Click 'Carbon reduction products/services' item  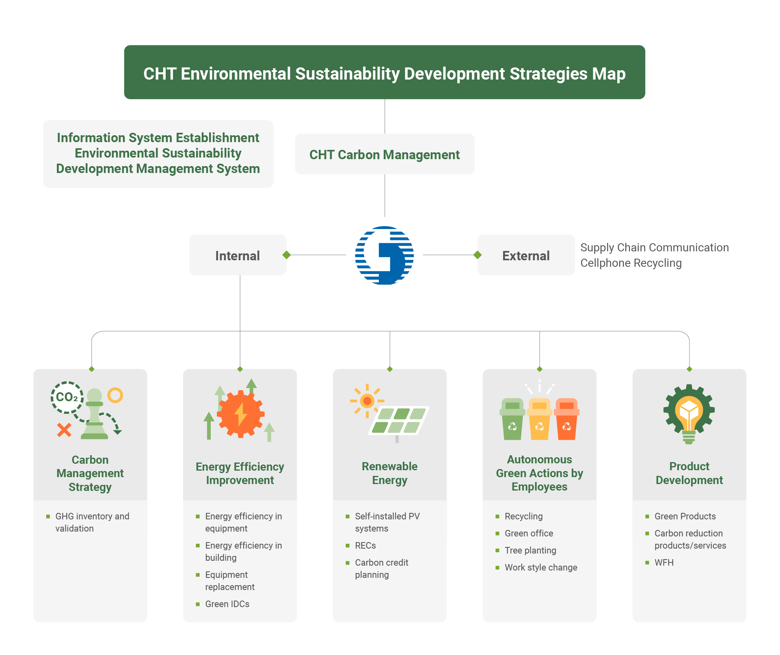690,539
